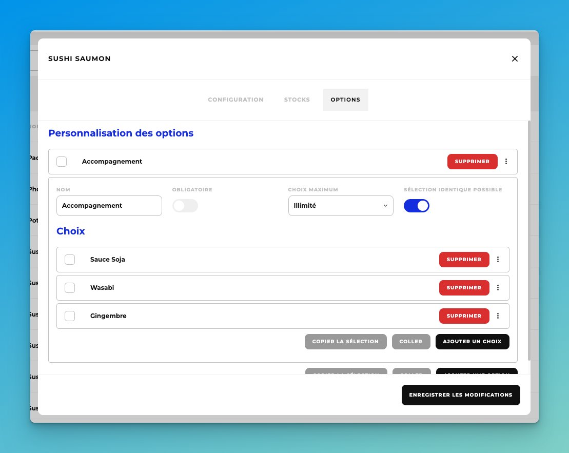Check the Wasabi choice checkbox

point(70,288)
